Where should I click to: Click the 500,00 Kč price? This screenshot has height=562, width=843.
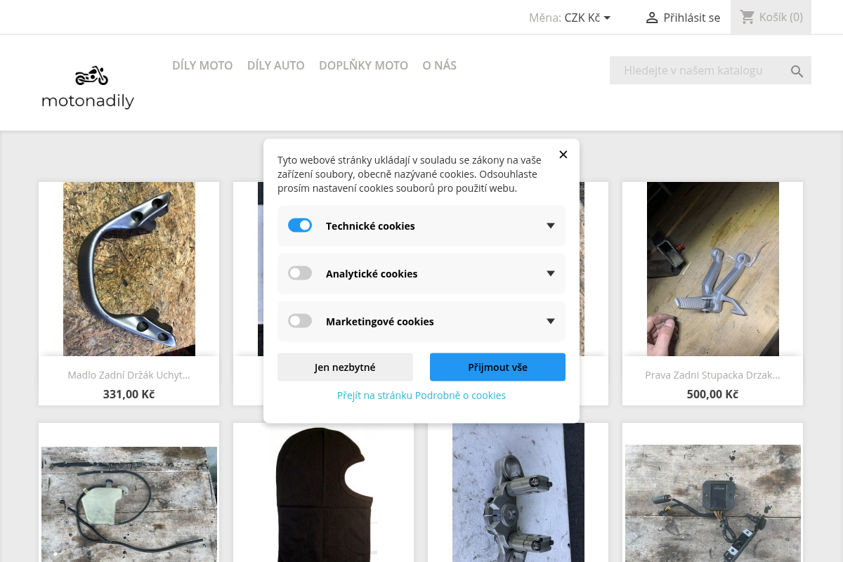(x=713, y=394)
